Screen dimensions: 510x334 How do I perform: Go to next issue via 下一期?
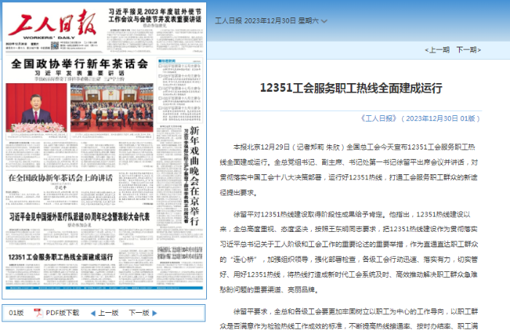(x=468, y=50)
